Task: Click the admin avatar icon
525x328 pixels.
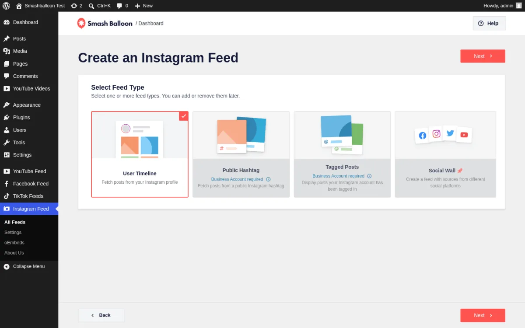Action: pyautogui.click(x=519, y=6)
